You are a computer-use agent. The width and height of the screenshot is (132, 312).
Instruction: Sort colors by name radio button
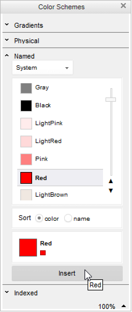[68, 218]
